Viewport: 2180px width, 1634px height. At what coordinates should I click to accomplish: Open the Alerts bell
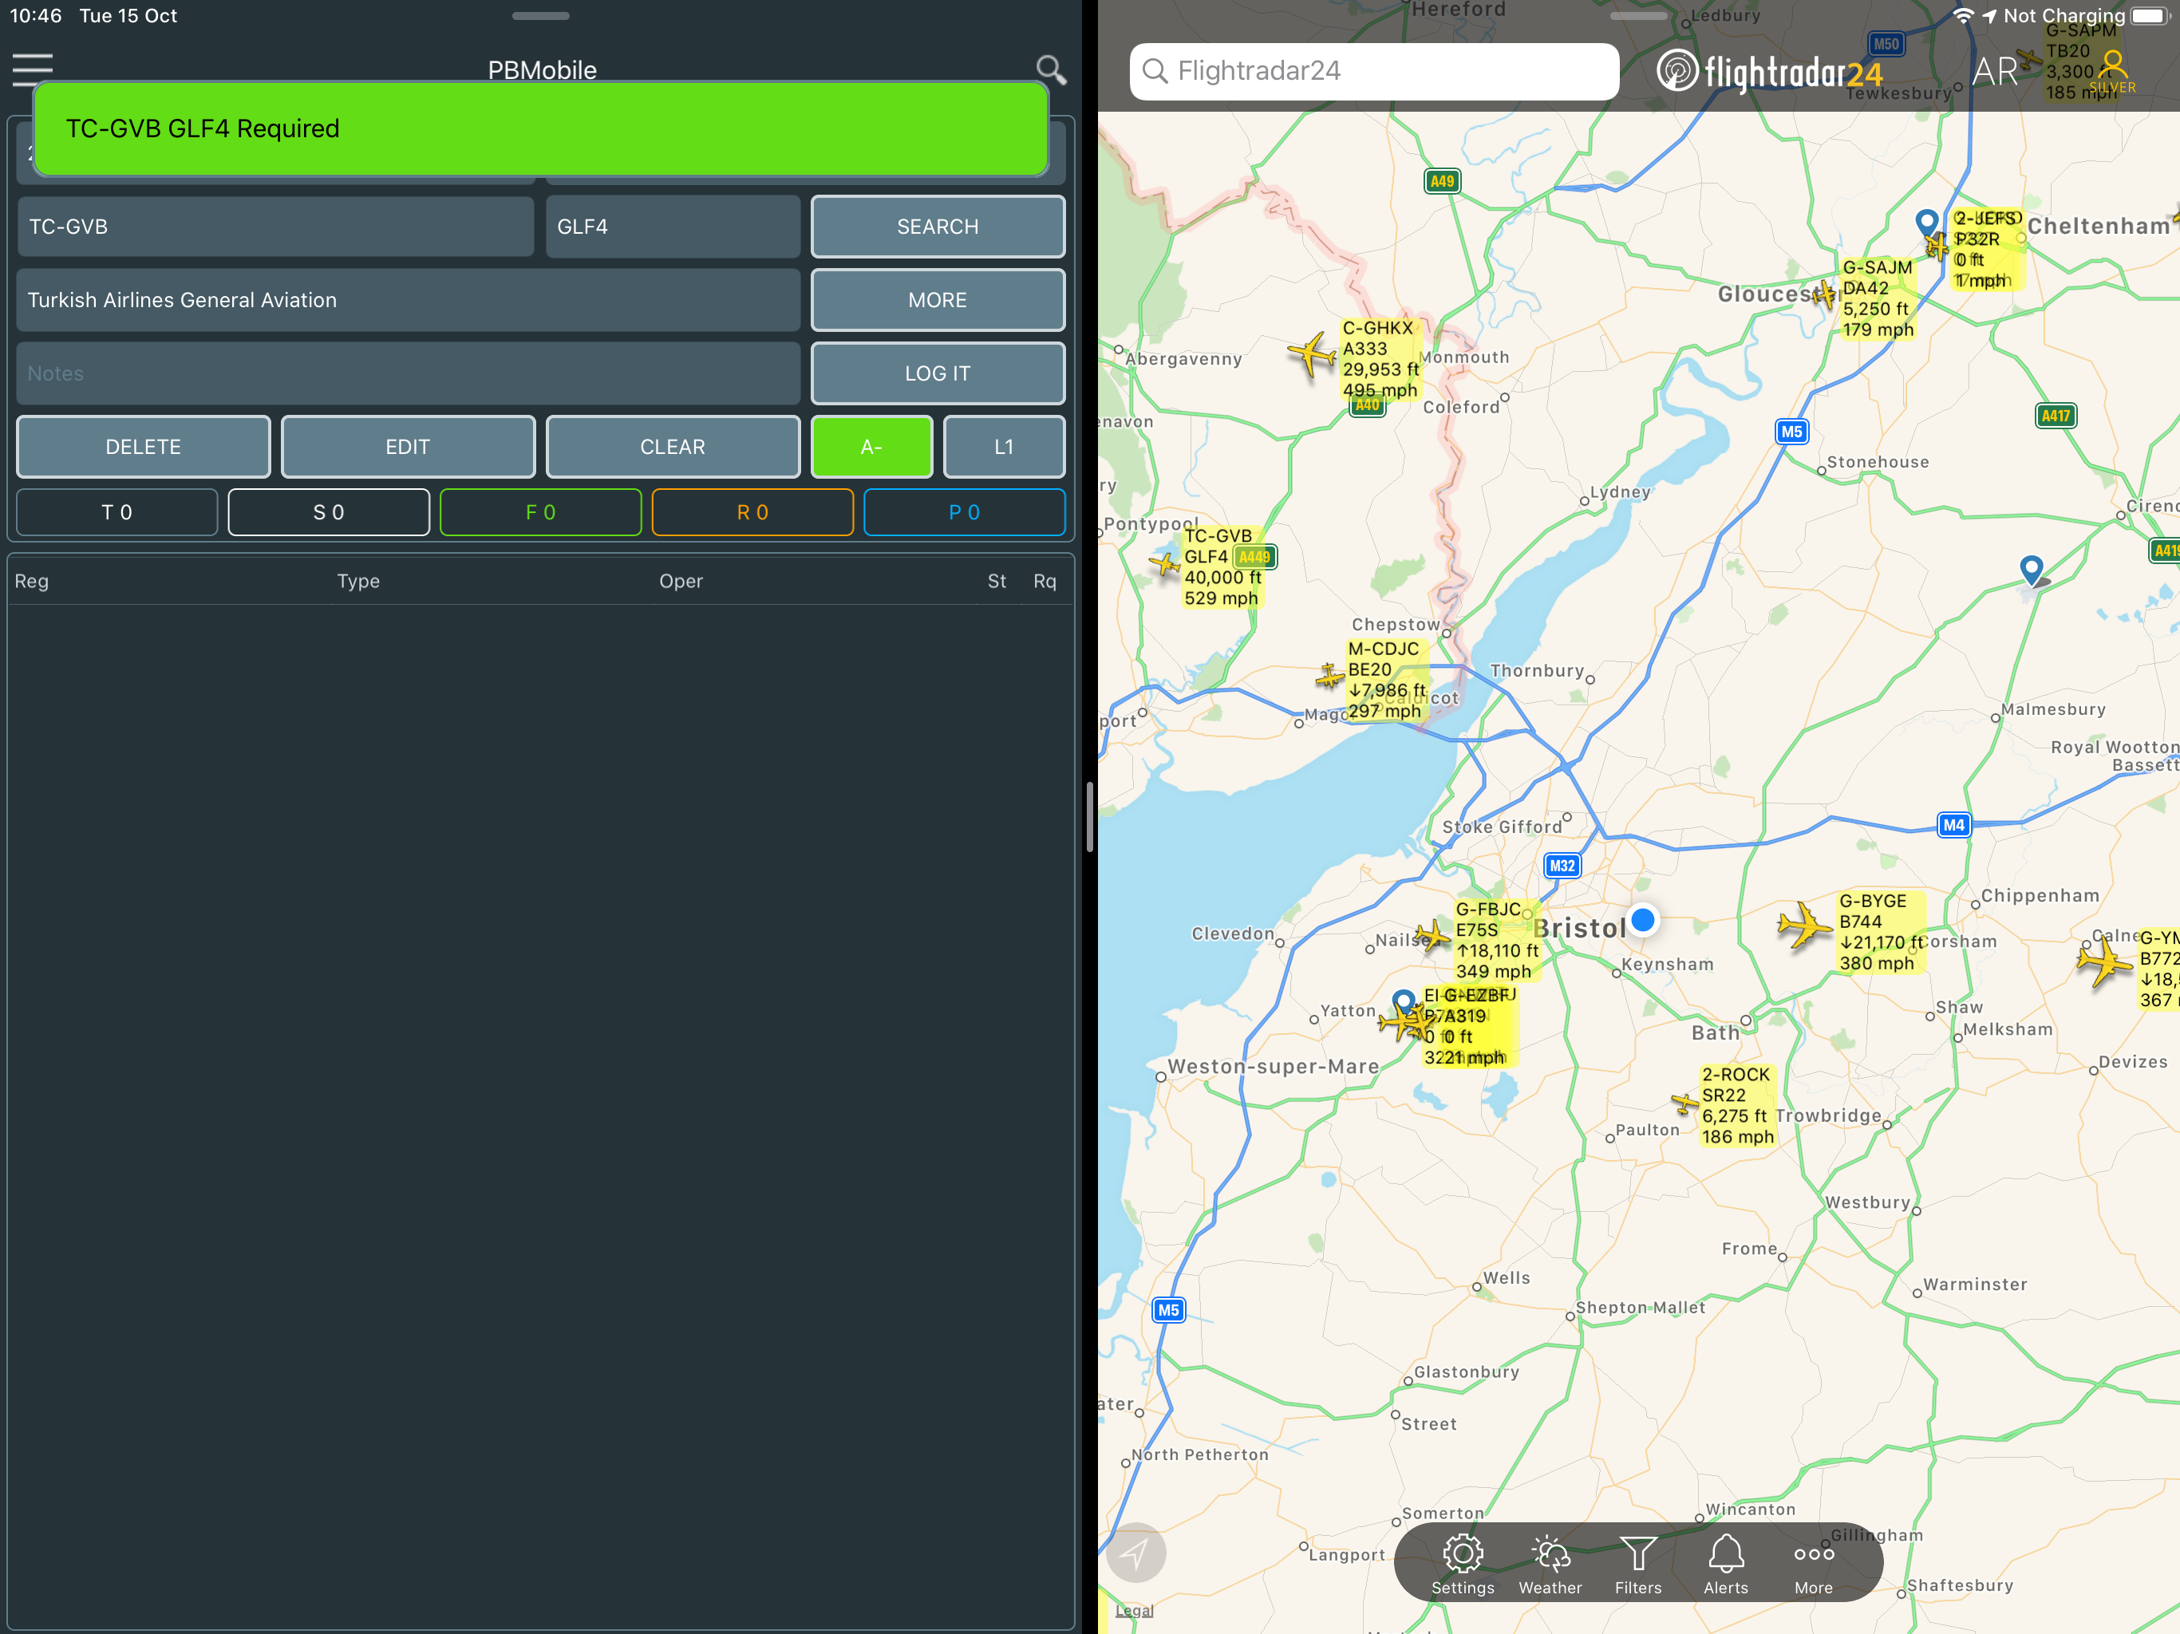click(1726, 1564)
